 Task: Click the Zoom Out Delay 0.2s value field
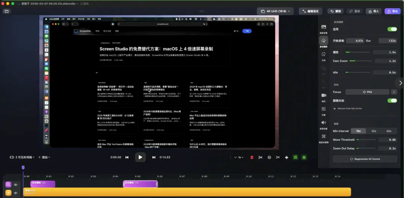388,149
